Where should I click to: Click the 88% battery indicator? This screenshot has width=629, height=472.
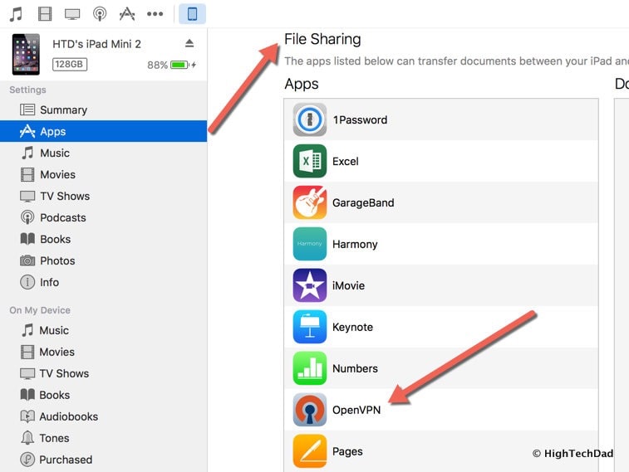tap(171, 65)
